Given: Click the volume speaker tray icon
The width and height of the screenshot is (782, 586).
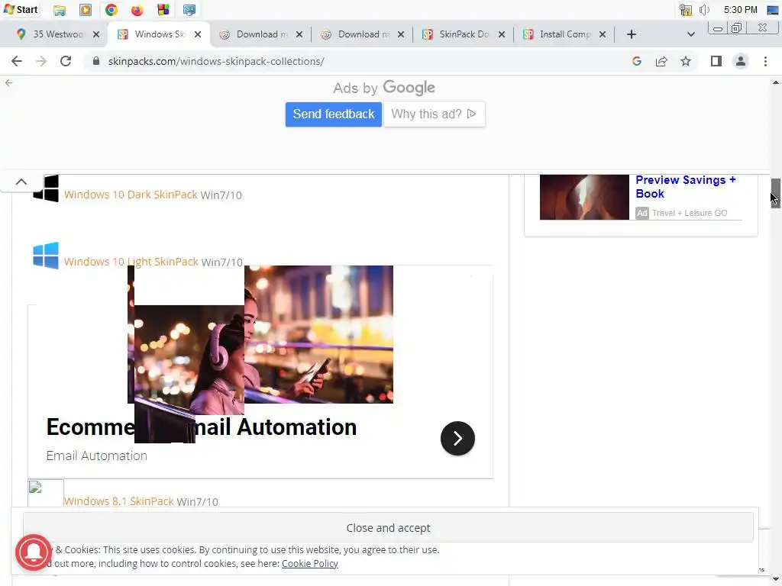Looking at the screenshot, I should pyautogui.click(x=704, y=10).
